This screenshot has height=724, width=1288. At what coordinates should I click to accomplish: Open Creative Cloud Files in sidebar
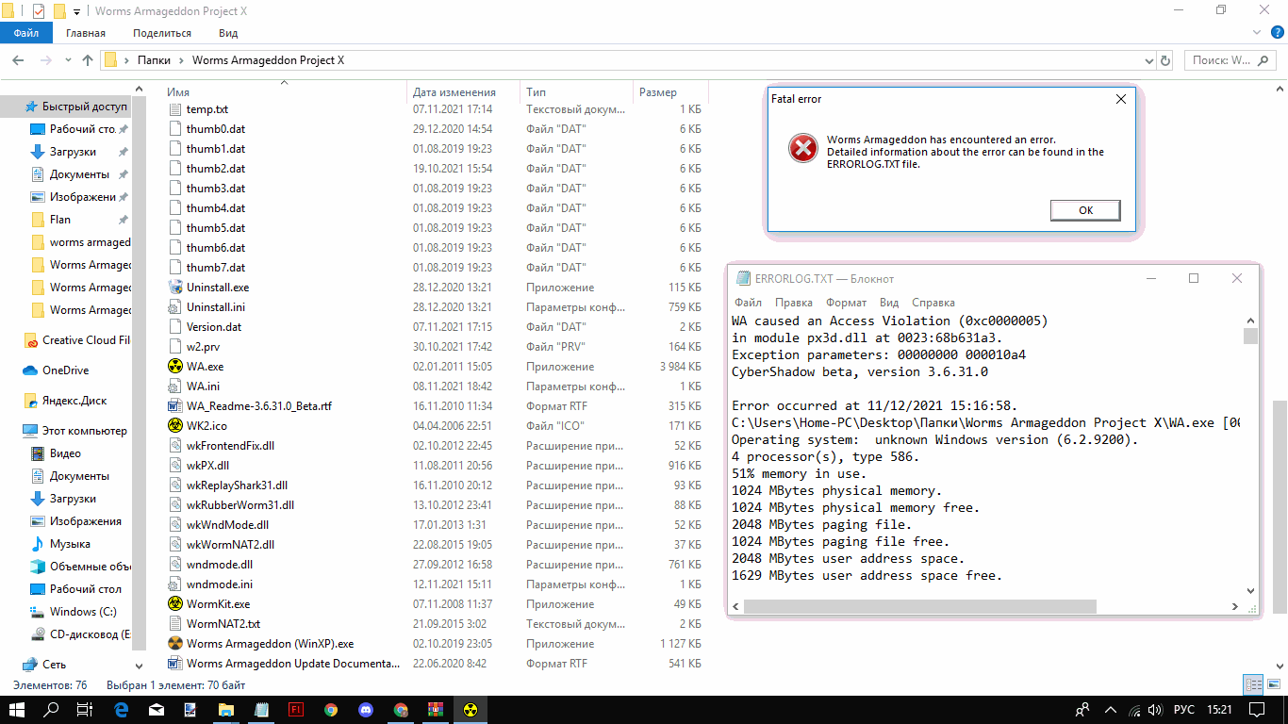click(77, 340)
